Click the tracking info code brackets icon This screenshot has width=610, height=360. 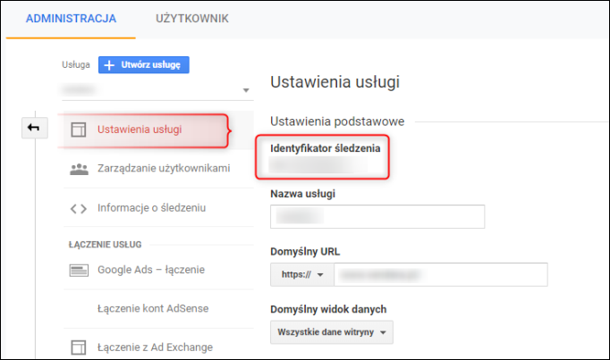pos(78,208)
